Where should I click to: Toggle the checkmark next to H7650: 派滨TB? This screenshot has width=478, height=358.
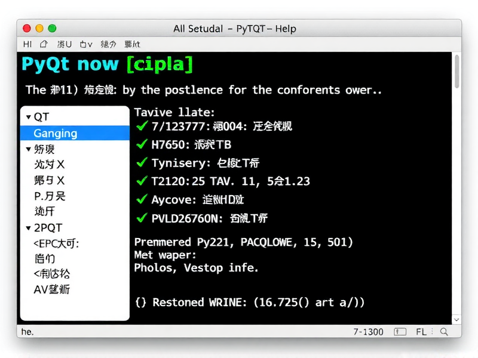(142, 144)
